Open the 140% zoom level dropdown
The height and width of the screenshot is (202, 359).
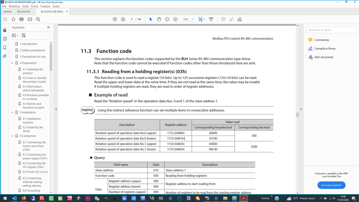click(192, 19)
